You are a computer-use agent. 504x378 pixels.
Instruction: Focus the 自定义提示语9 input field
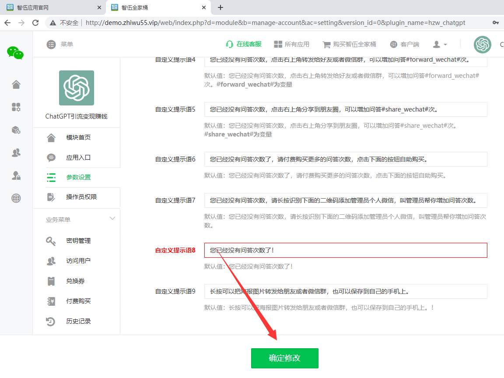click(x=346, y=291)
